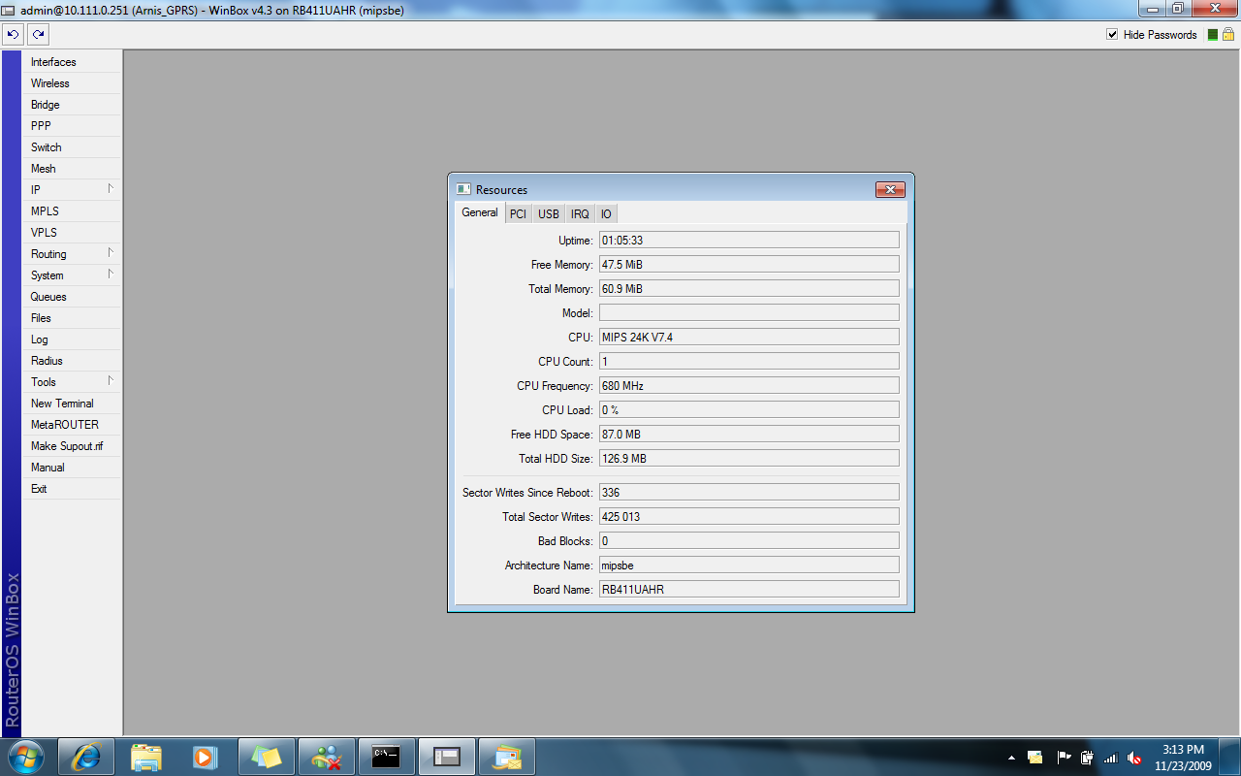Click the active WinBox taskbar button
Screen dimensions: 1241x776
[447, 757]
